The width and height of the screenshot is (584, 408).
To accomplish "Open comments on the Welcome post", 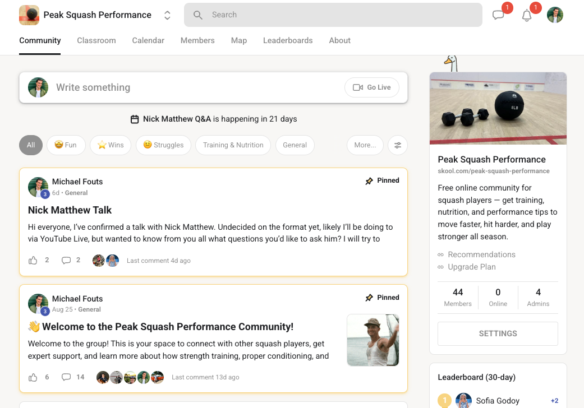I will (66, 377).
